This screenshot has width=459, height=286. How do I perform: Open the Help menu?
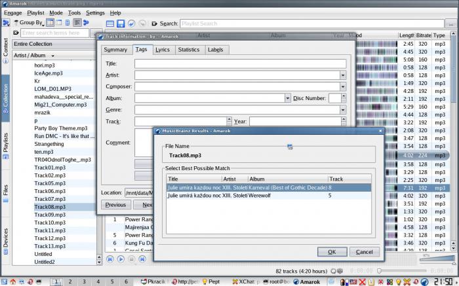[115, 13]
